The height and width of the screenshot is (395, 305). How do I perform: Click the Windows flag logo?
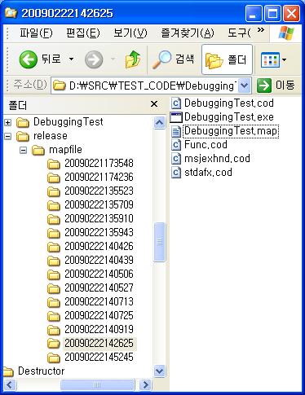[286, 33]
